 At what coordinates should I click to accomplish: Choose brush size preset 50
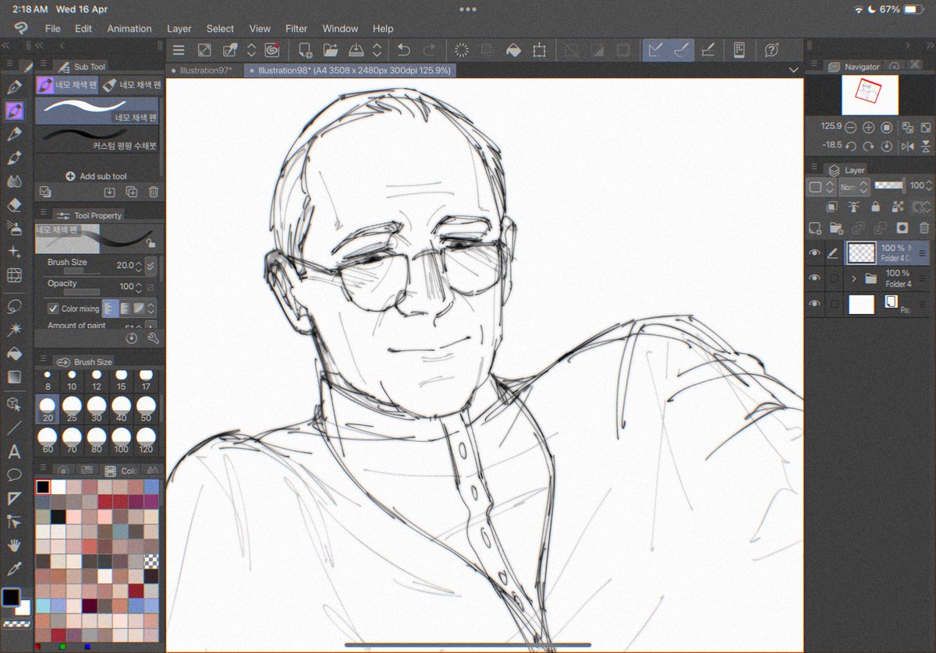pyautogui.click(x=145, y=409)
